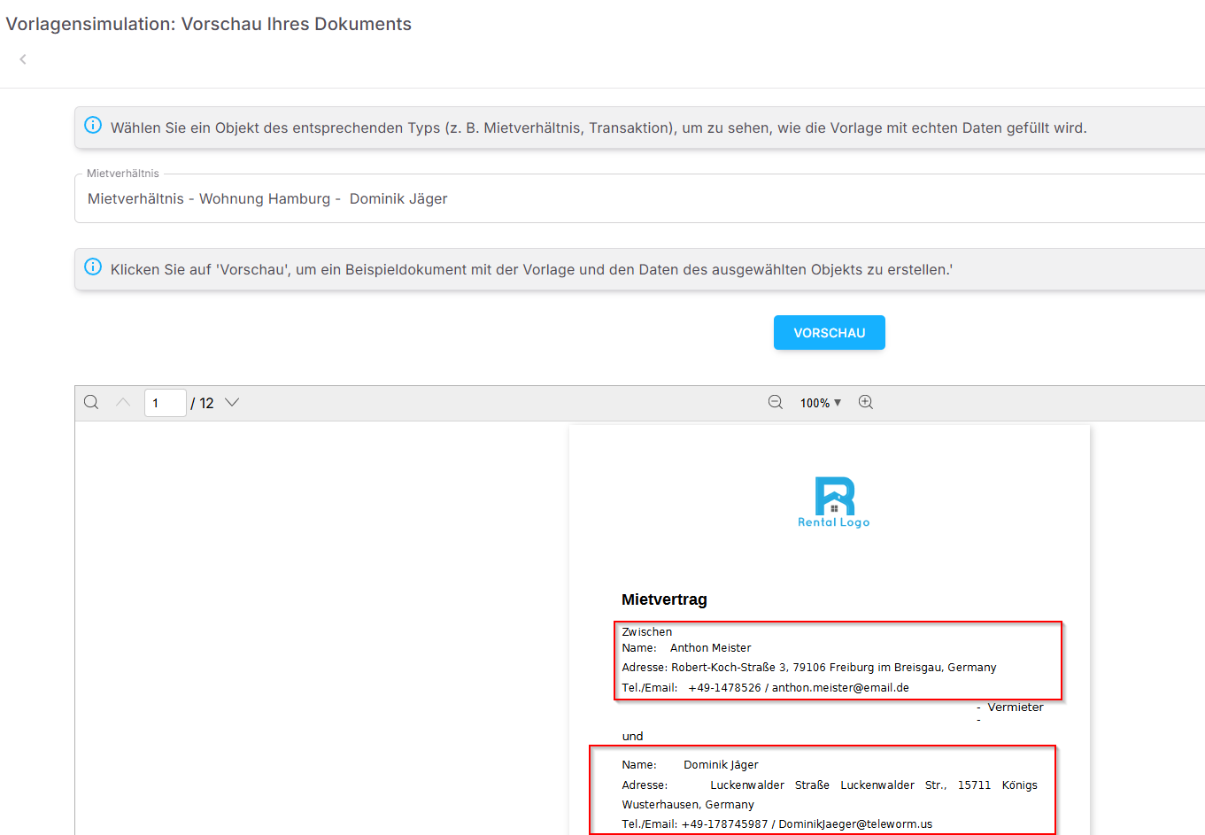Click the Vermieter label in the document
Screen dimensions: 1205x835
[x=1015, y=707]
